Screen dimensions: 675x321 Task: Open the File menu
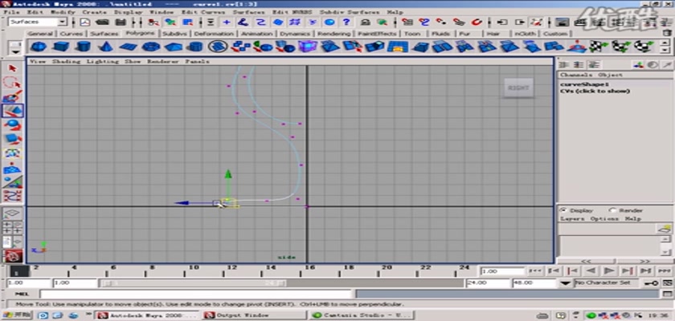click(x=11, y=13)
